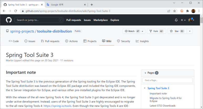Open Pull requests in the top header
The width and height of the screenshot is (203, 109).
(74, 20)
